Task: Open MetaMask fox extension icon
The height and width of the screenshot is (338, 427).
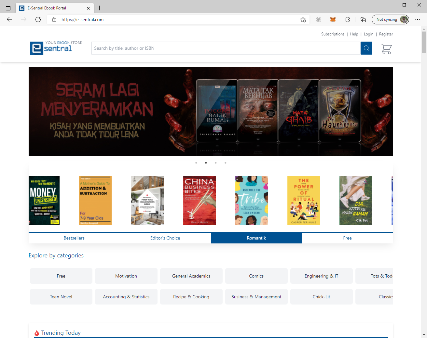Action: coord(333,19)
